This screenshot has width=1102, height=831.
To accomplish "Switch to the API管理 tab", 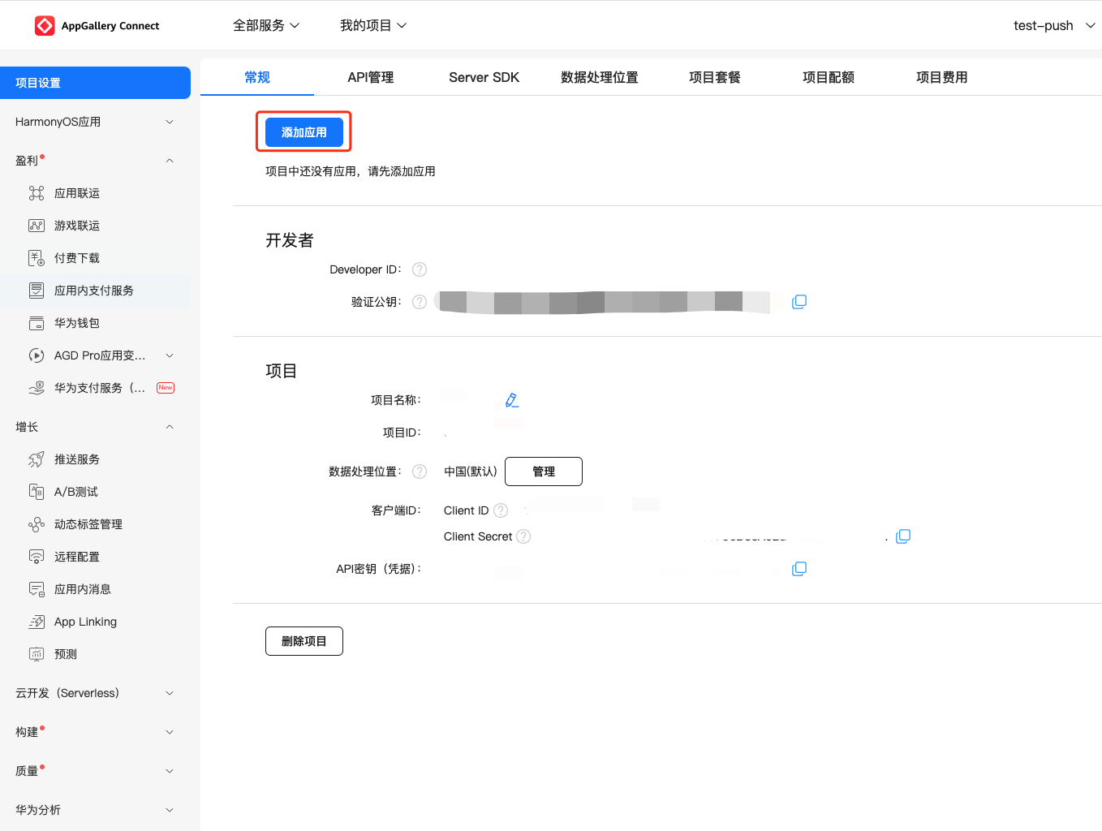I will tap(370, 77).
